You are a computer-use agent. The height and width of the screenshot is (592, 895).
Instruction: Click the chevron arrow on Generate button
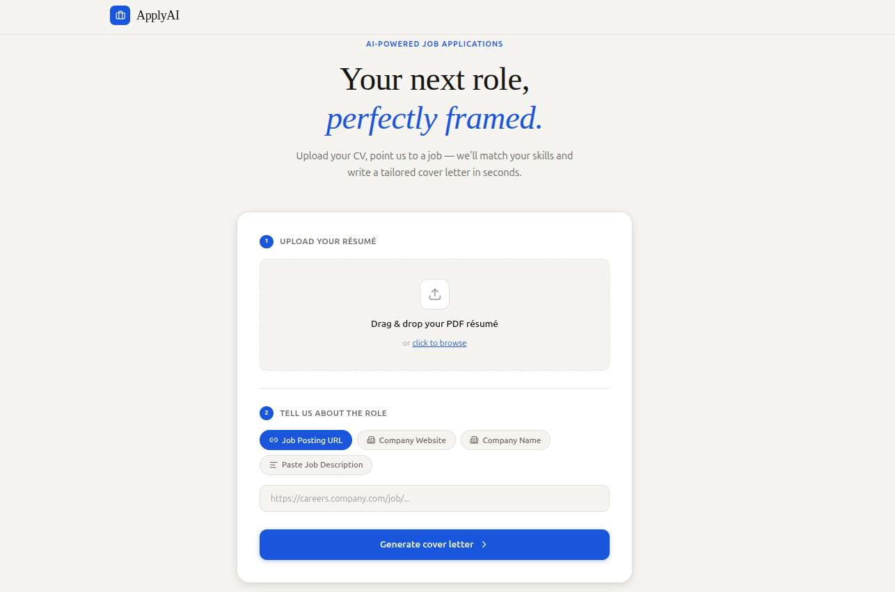coord(484,545)
